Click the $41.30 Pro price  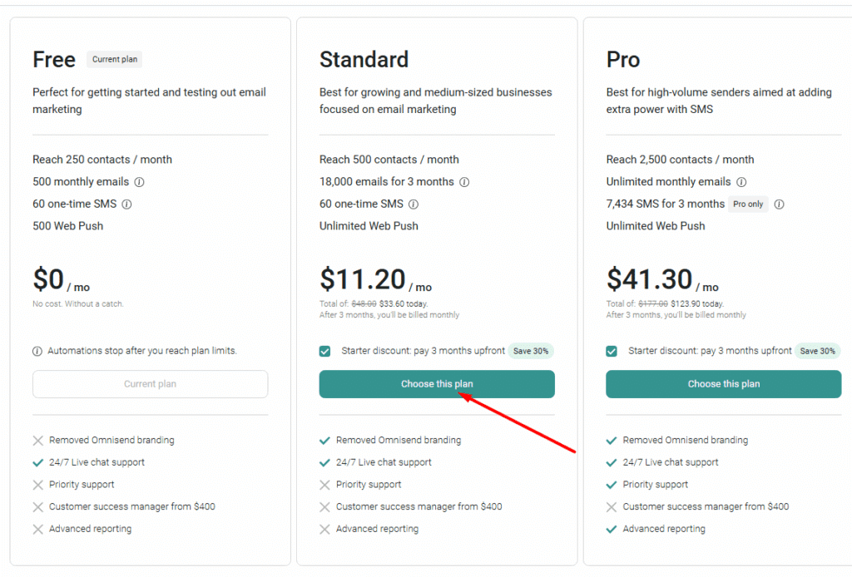point(649,279)
